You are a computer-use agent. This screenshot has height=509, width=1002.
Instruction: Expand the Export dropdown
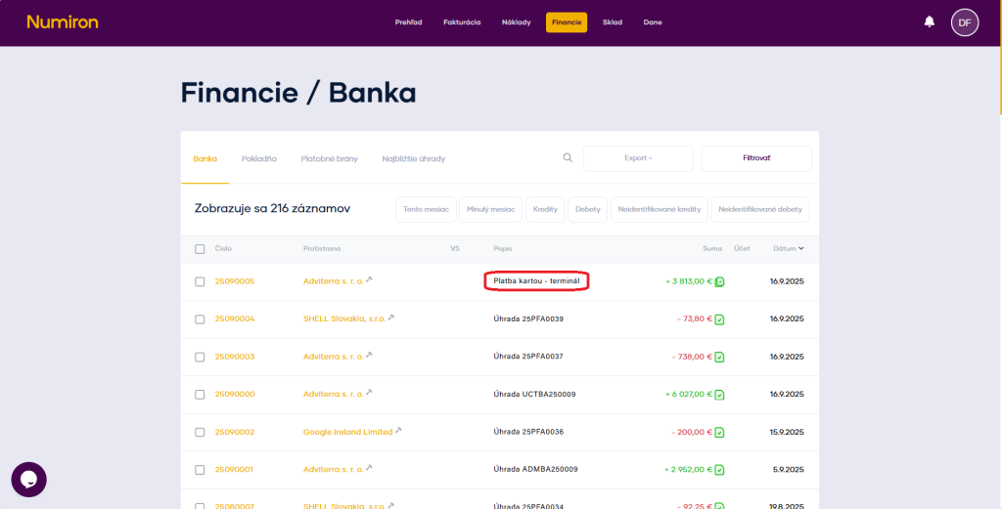(x=638, y=158)
